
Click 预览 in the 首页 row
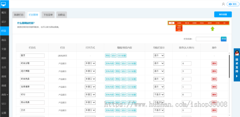[108, 56]
